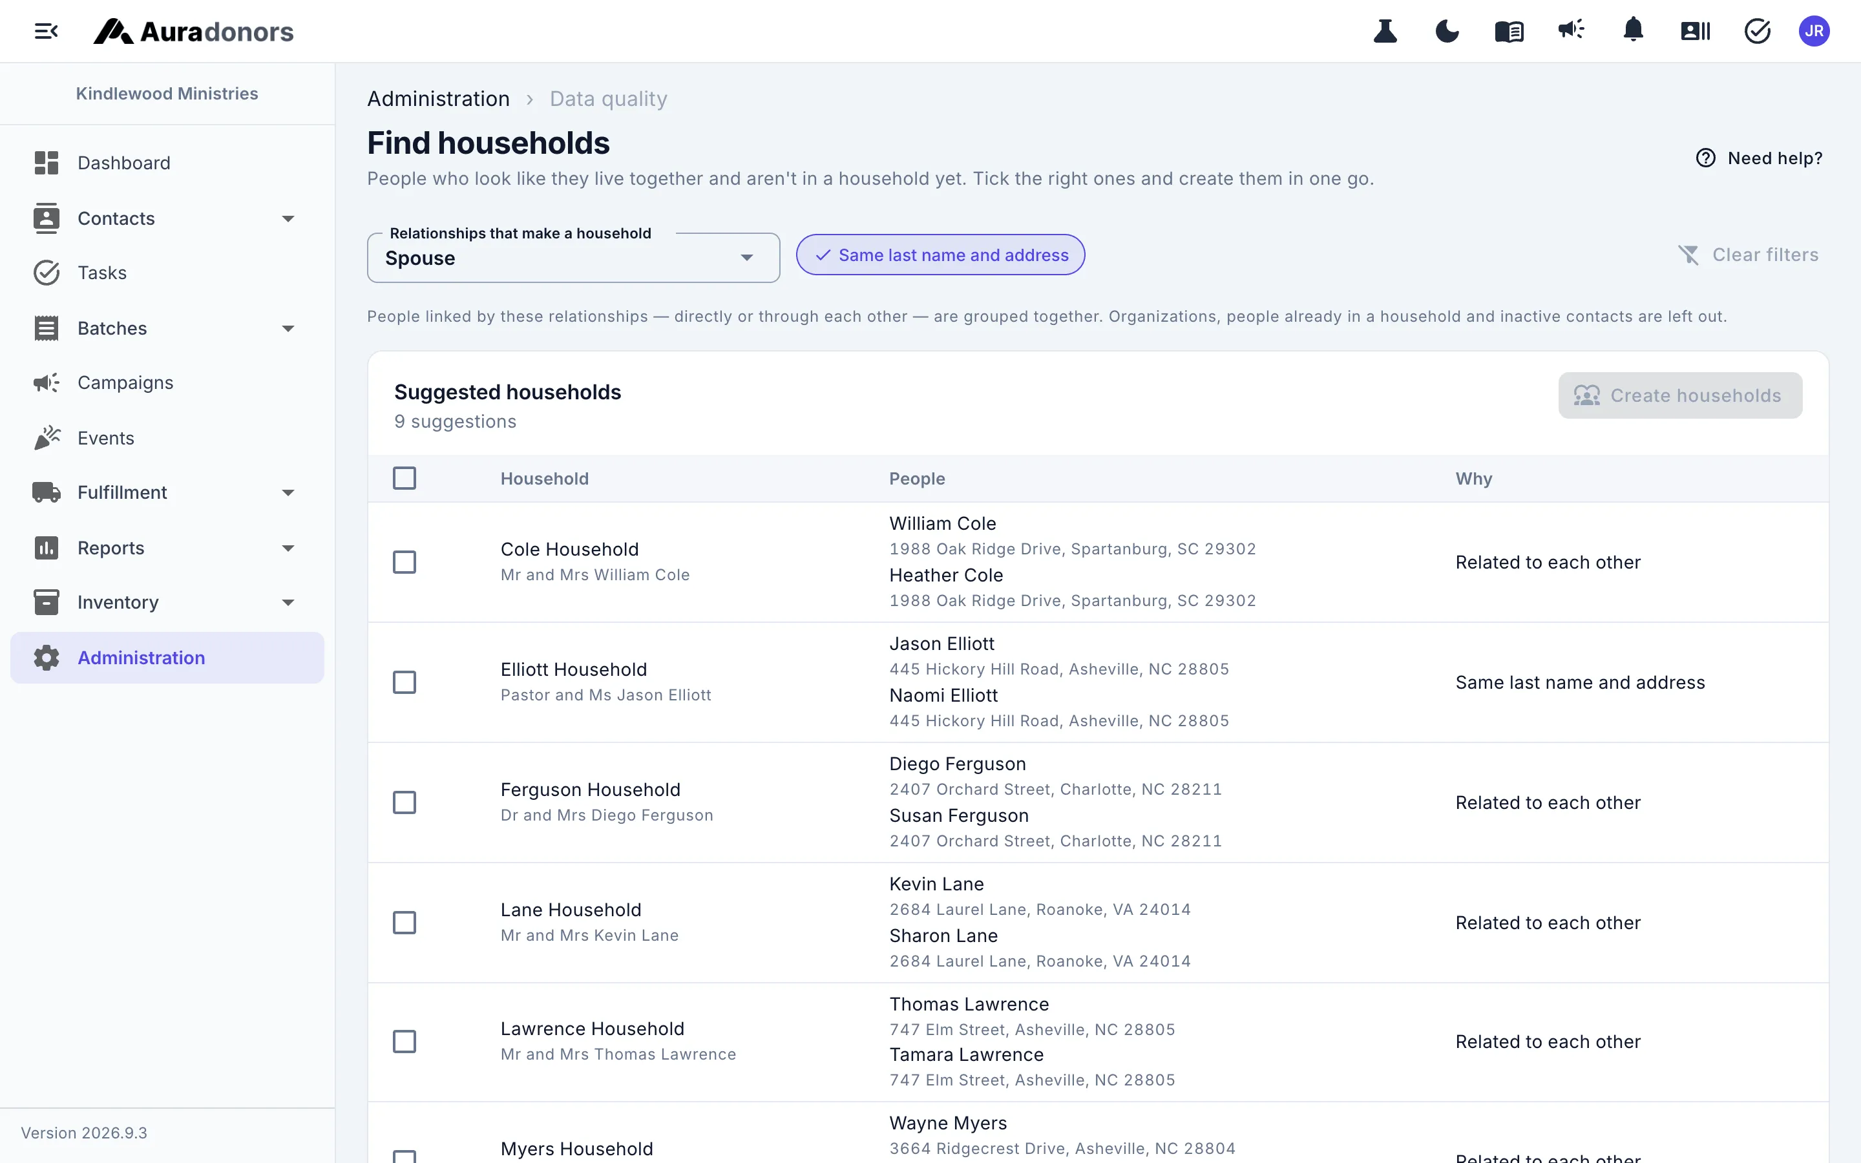Open Inventory in the sidebar

pos(167,602)
